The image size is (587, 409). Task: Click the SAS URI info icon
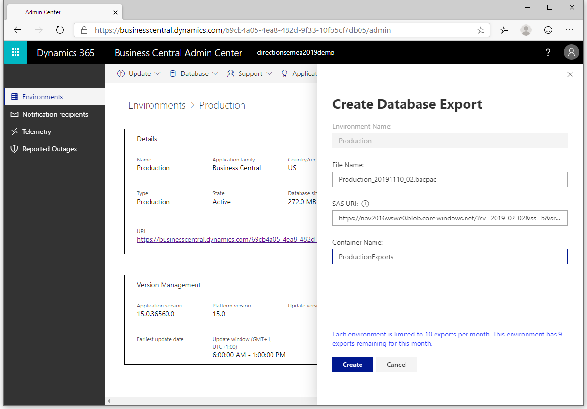(x=365, y=204)
